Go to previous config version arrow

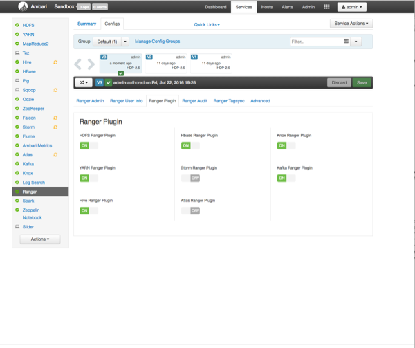[x=78, y=64]
